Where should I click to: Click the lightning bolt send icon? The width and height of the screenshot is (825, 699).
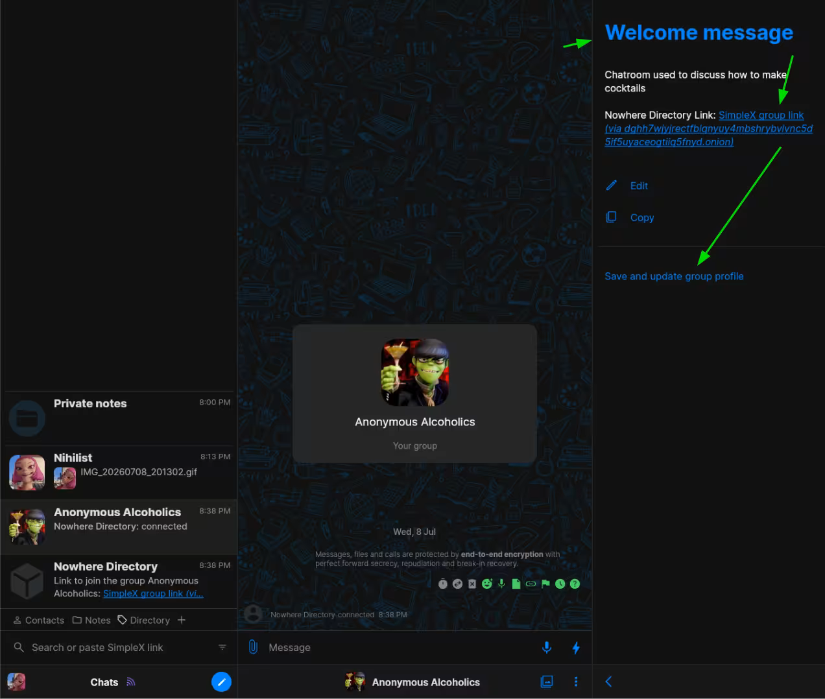pyautogui.click(x=576, y=647)
